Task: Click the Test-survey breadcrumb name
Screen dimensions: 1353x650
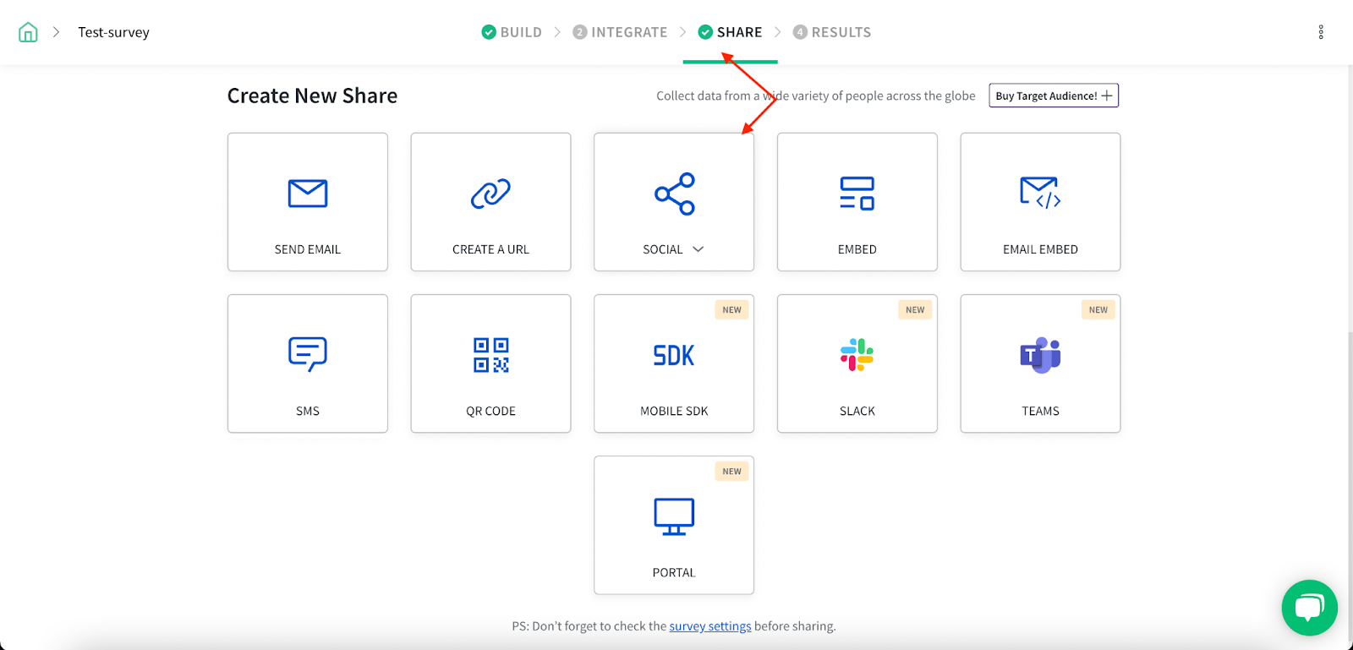Action: [x=114, y=32]
